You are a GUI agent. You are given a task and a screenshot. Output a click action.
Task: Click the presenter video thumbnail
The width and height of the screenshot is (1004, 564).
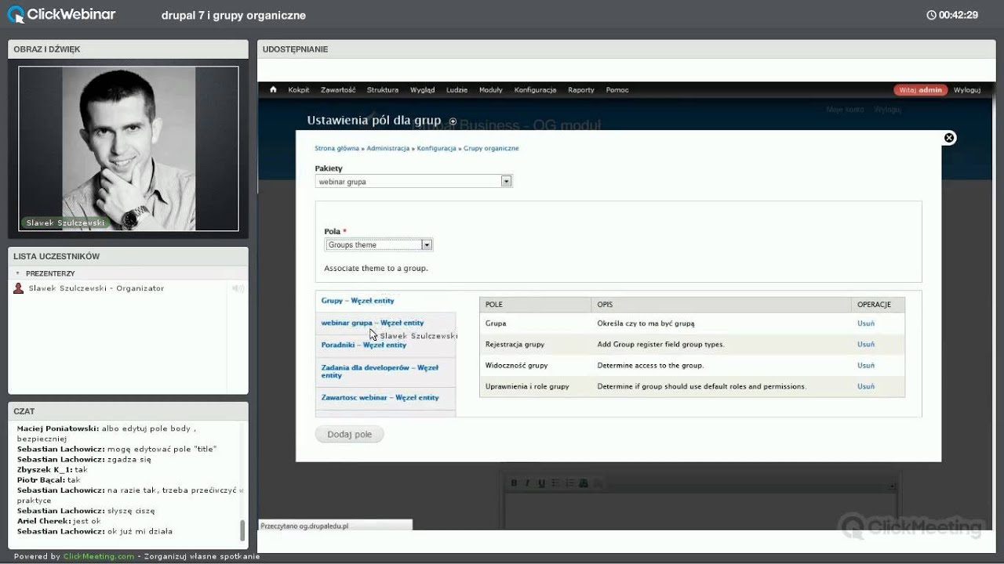tap(129, 149)
